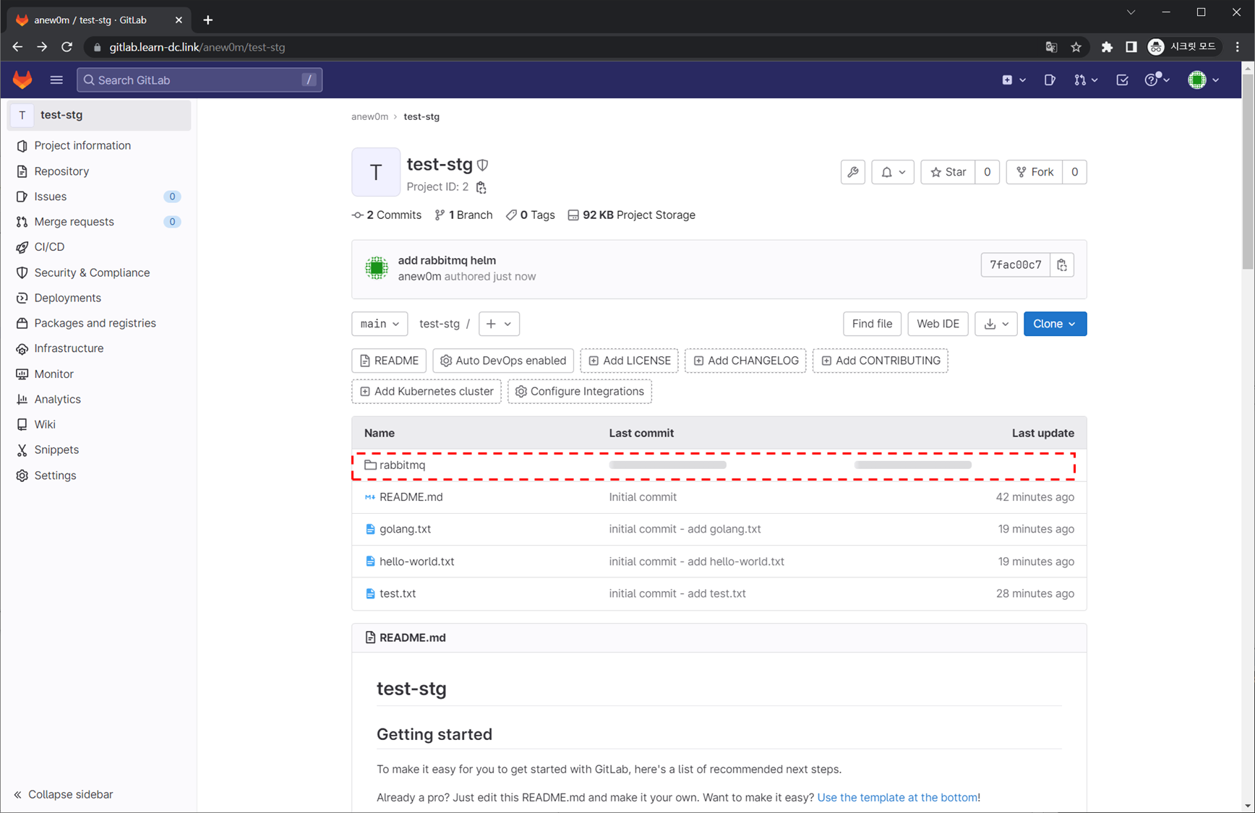Viewport: 1255px width, 813px height.
Task: Open Repository in the sidebar
Action: coord(61,171)
